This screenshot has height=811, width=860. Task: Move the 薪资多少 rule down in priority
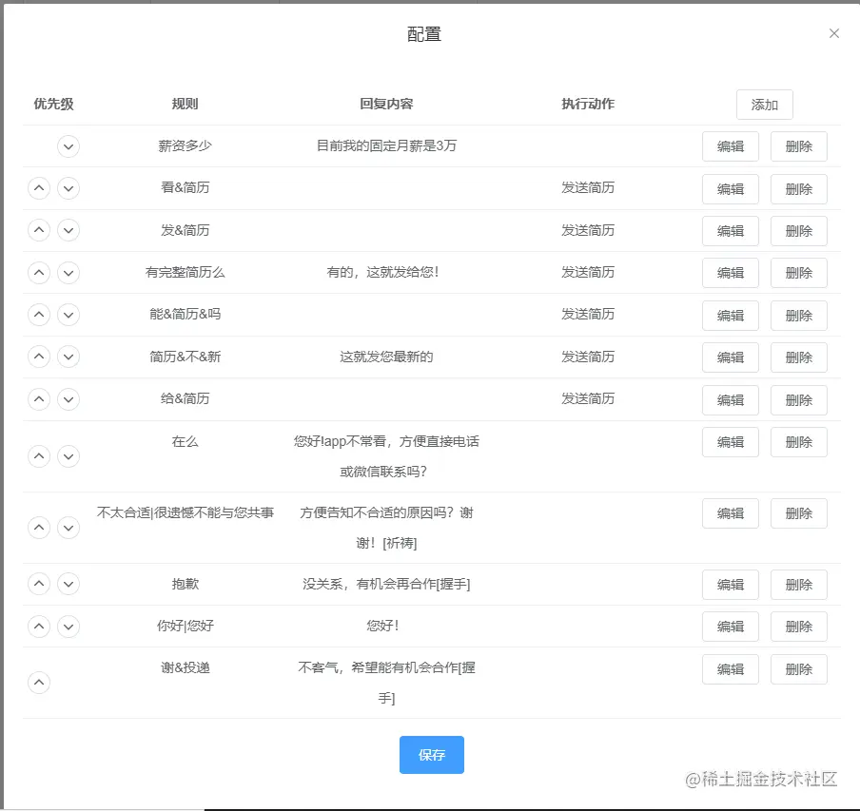click(68, 146)
